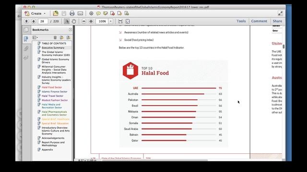Open Executive Summary bookmark
This screenshot has height=172, width=307.
53,48
